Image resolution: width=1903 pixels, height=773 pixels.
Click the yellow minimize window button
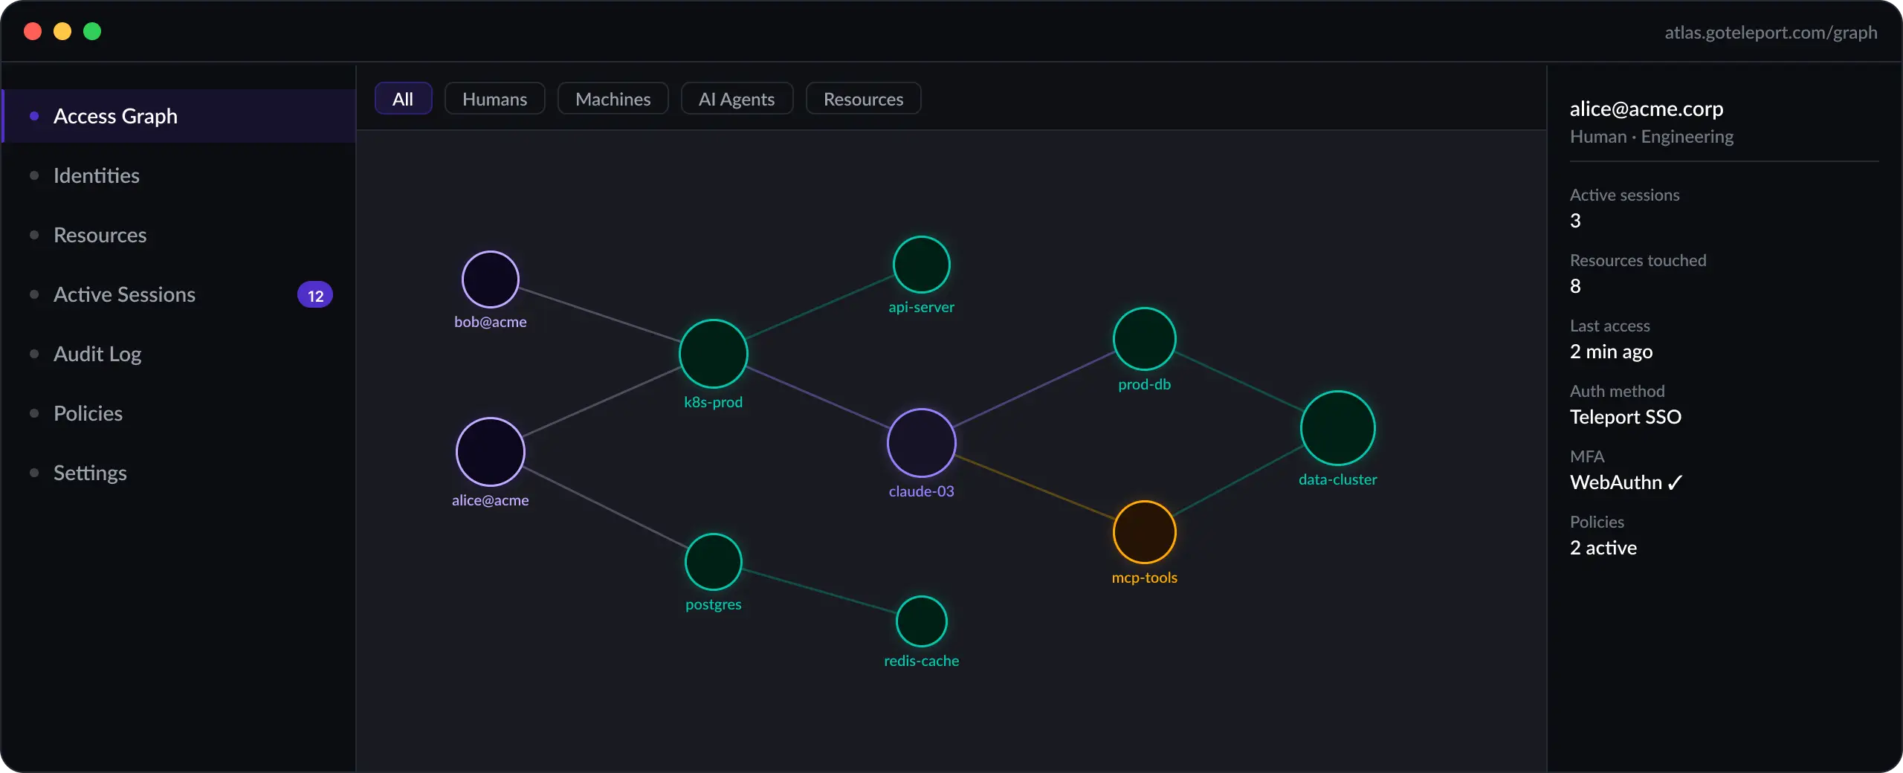click(x=62, y=31)
